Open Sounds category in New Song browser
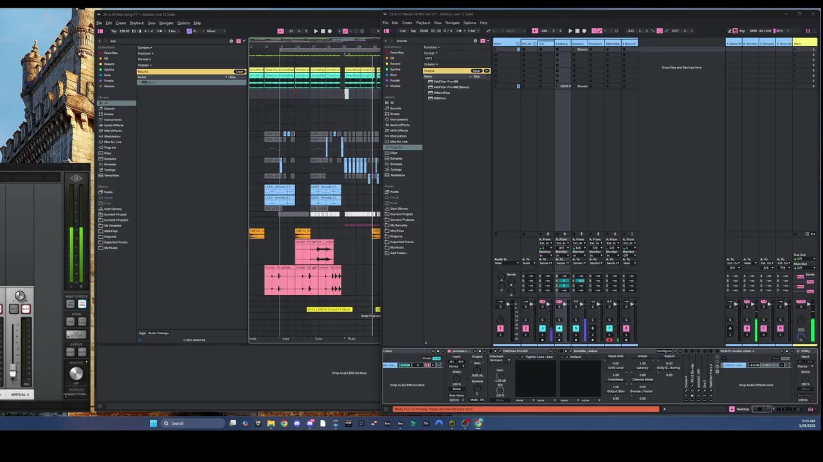This screenshot has width=823, height=462. point(109,108)
